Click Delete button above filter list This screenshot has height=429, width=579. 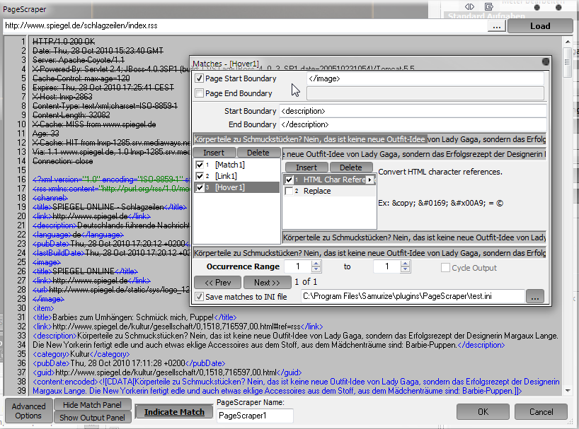pos(351,168)
